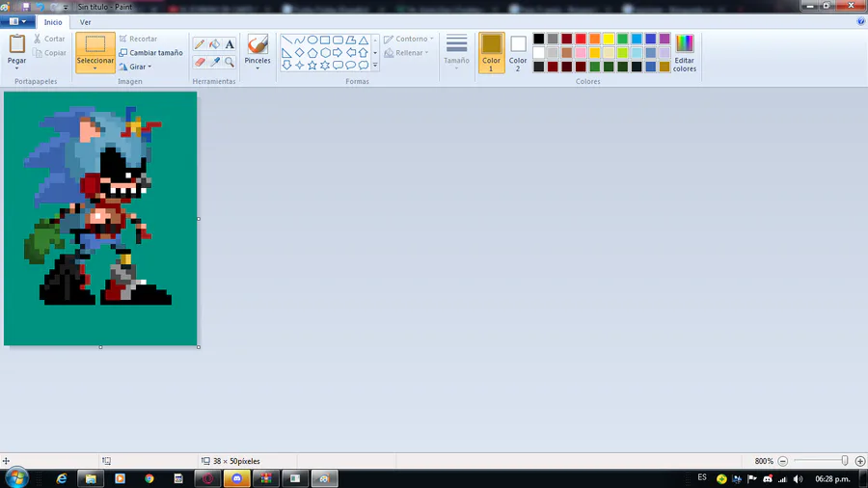Click the zoom out minus button
This screenshot has height=488, width=868.
783,461
